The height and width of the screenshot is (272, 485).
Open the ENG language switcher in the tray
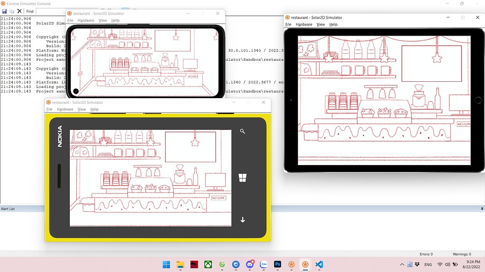coord(428,264)
